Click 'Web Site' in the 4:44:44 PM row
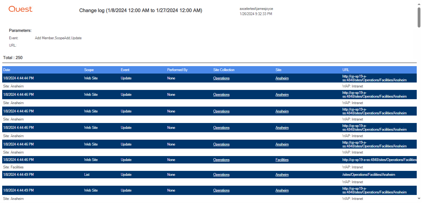The image size is (422, 203). point(91,78)
